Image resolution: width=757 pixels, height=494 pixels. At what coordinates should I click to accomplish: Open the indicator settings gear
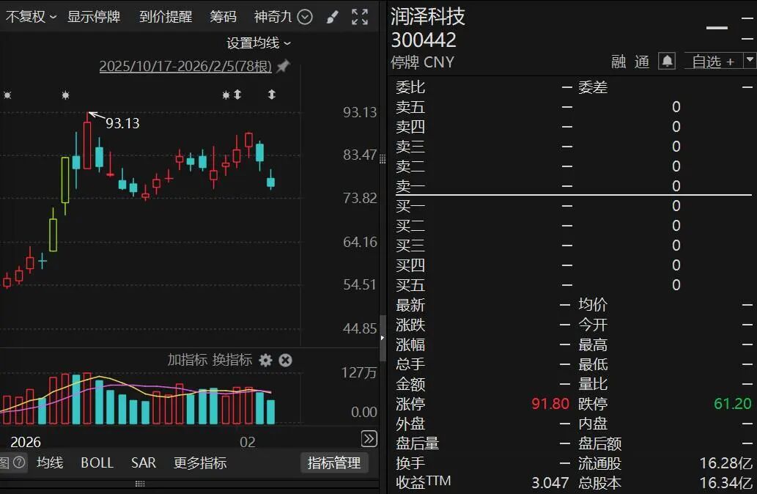(x=265, y=361)
